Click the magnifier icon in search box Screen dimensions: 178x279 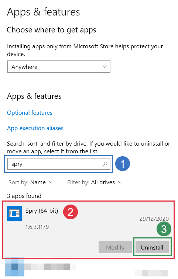click(105, 164)
